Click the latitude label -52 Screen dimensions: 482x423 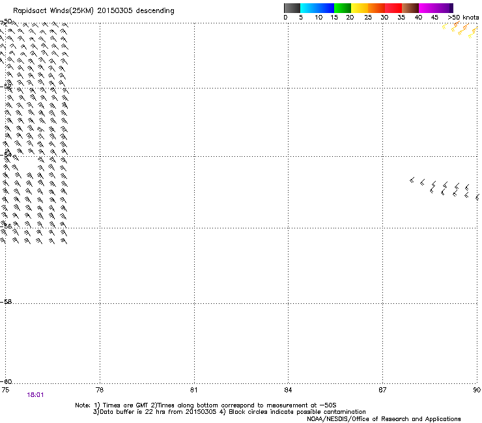tap(6, 87)
